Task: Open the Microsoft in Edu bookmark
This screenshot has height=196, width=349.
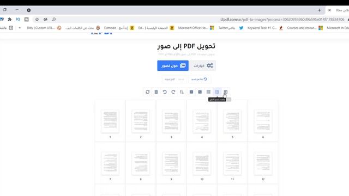Action: 338,28
